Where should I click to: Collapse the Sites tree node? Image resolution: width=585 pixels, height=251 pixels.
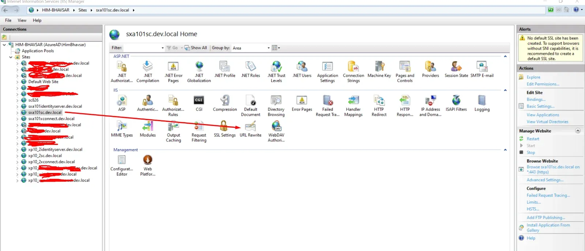[11, 57]
